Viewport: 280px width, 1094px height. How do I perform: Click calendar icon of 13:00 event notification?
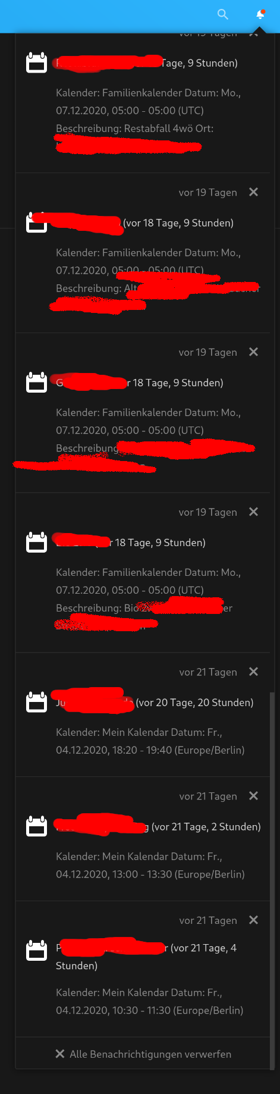click(x=37, y=827)
